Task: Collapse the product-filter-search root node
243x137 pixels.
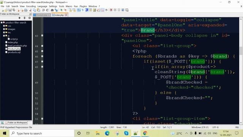Action: click(2, 22)
